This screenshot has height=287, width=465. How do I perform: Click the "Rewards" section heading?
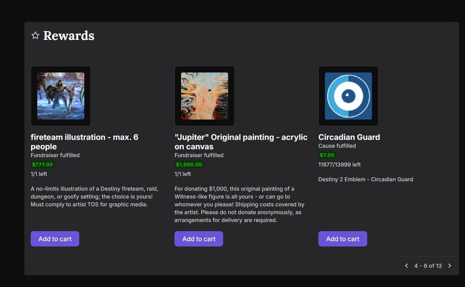[69, 36]
